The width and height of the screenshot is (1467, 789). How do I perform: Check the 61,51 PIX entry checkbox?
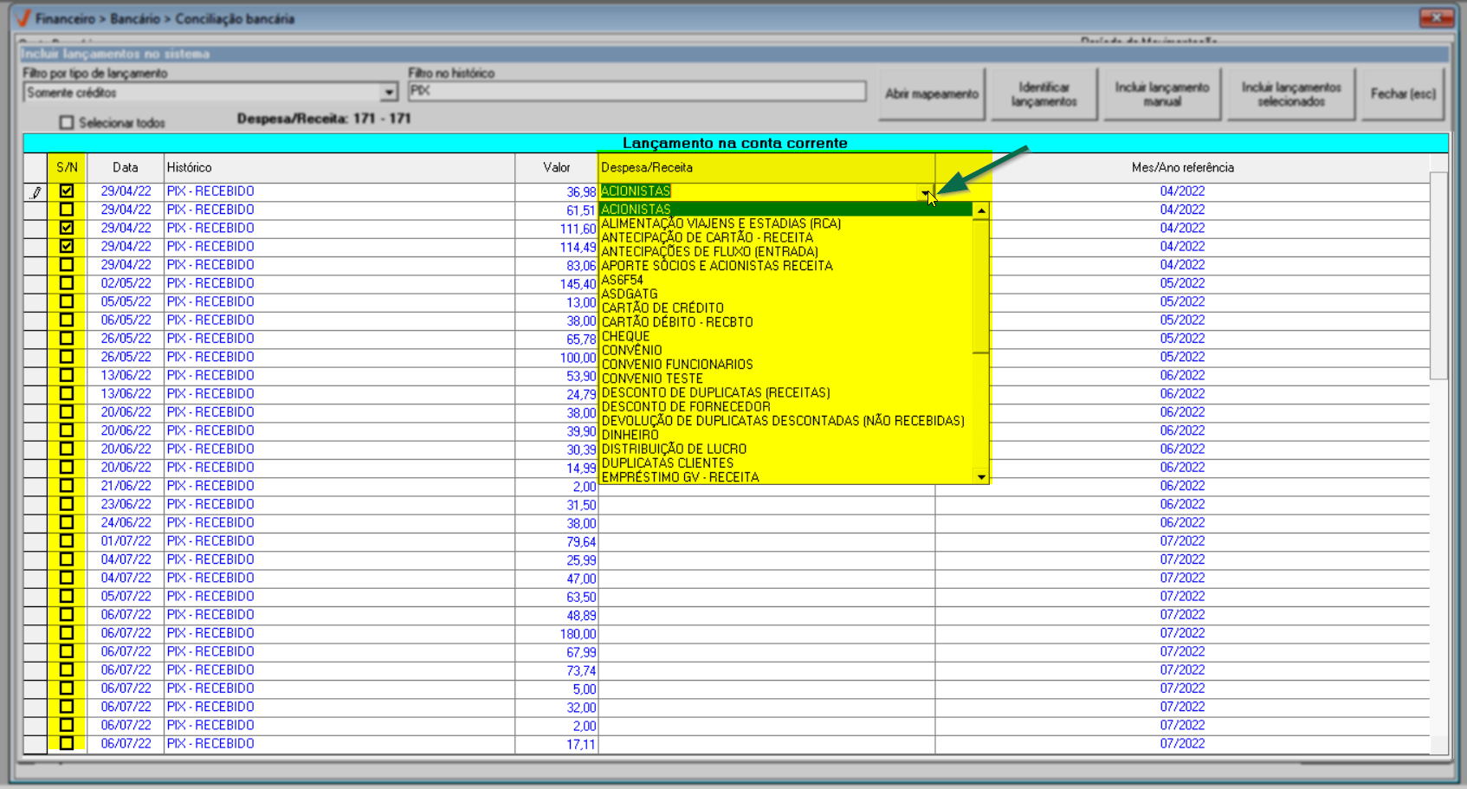[67, 210]
